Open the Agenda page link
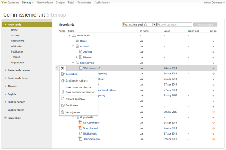226x150 pixels. pos(88,52)
